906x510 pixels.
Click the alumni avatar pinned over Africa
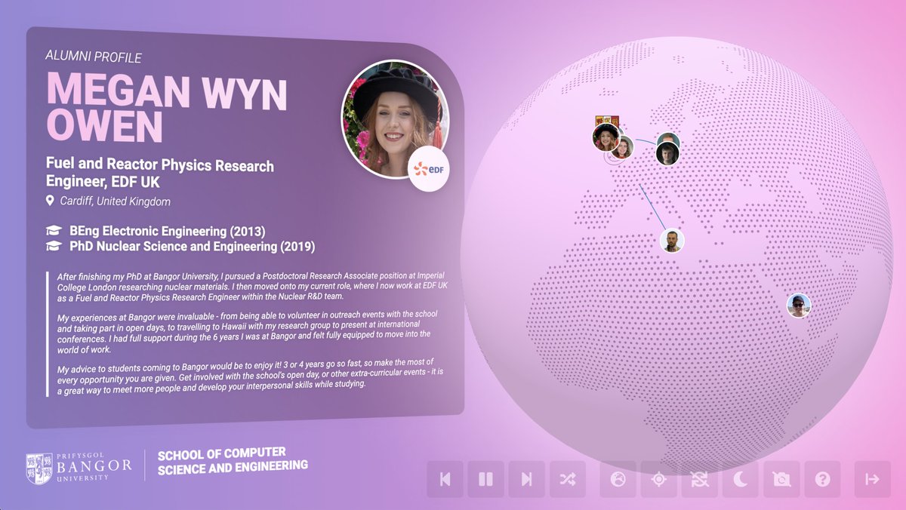click(x=671, y=240)
